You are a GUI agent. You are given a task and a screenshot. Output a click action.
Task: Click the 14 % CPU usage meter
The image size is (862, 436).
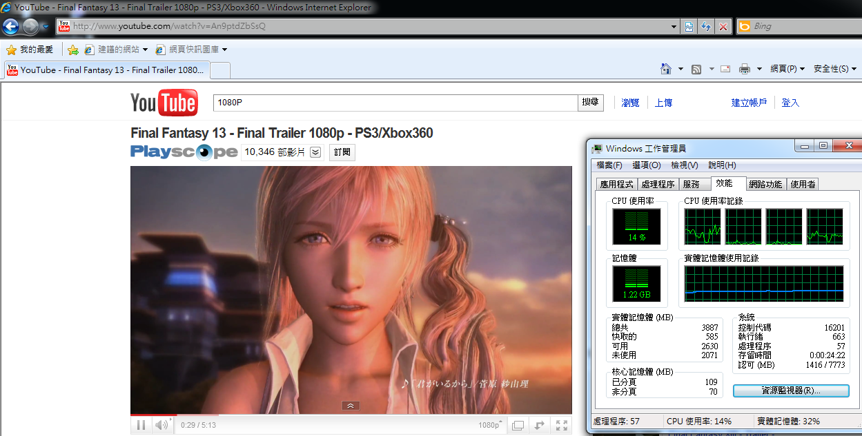636,227
